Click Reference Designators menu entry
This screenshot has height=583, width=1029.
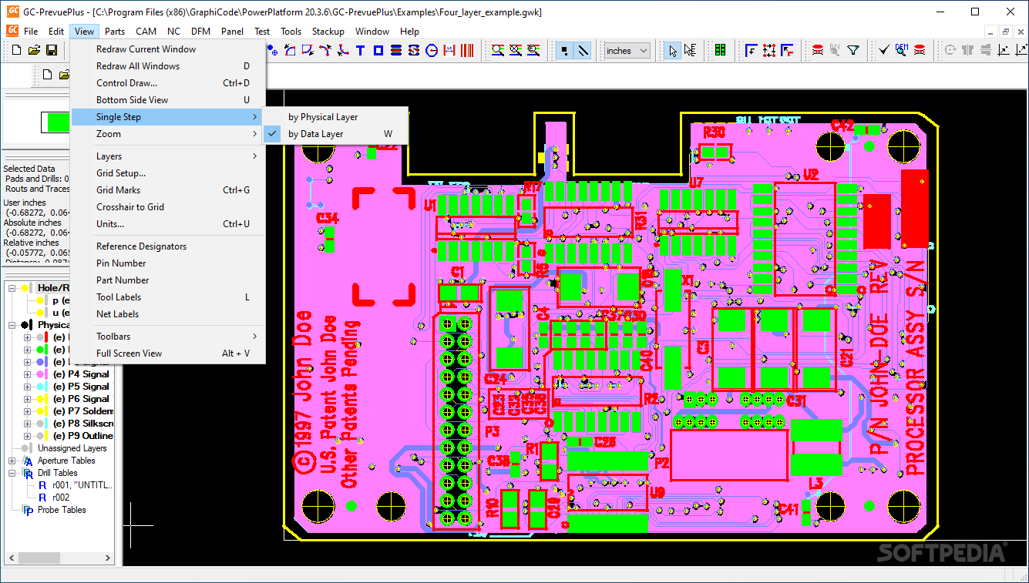coord(167,246)
